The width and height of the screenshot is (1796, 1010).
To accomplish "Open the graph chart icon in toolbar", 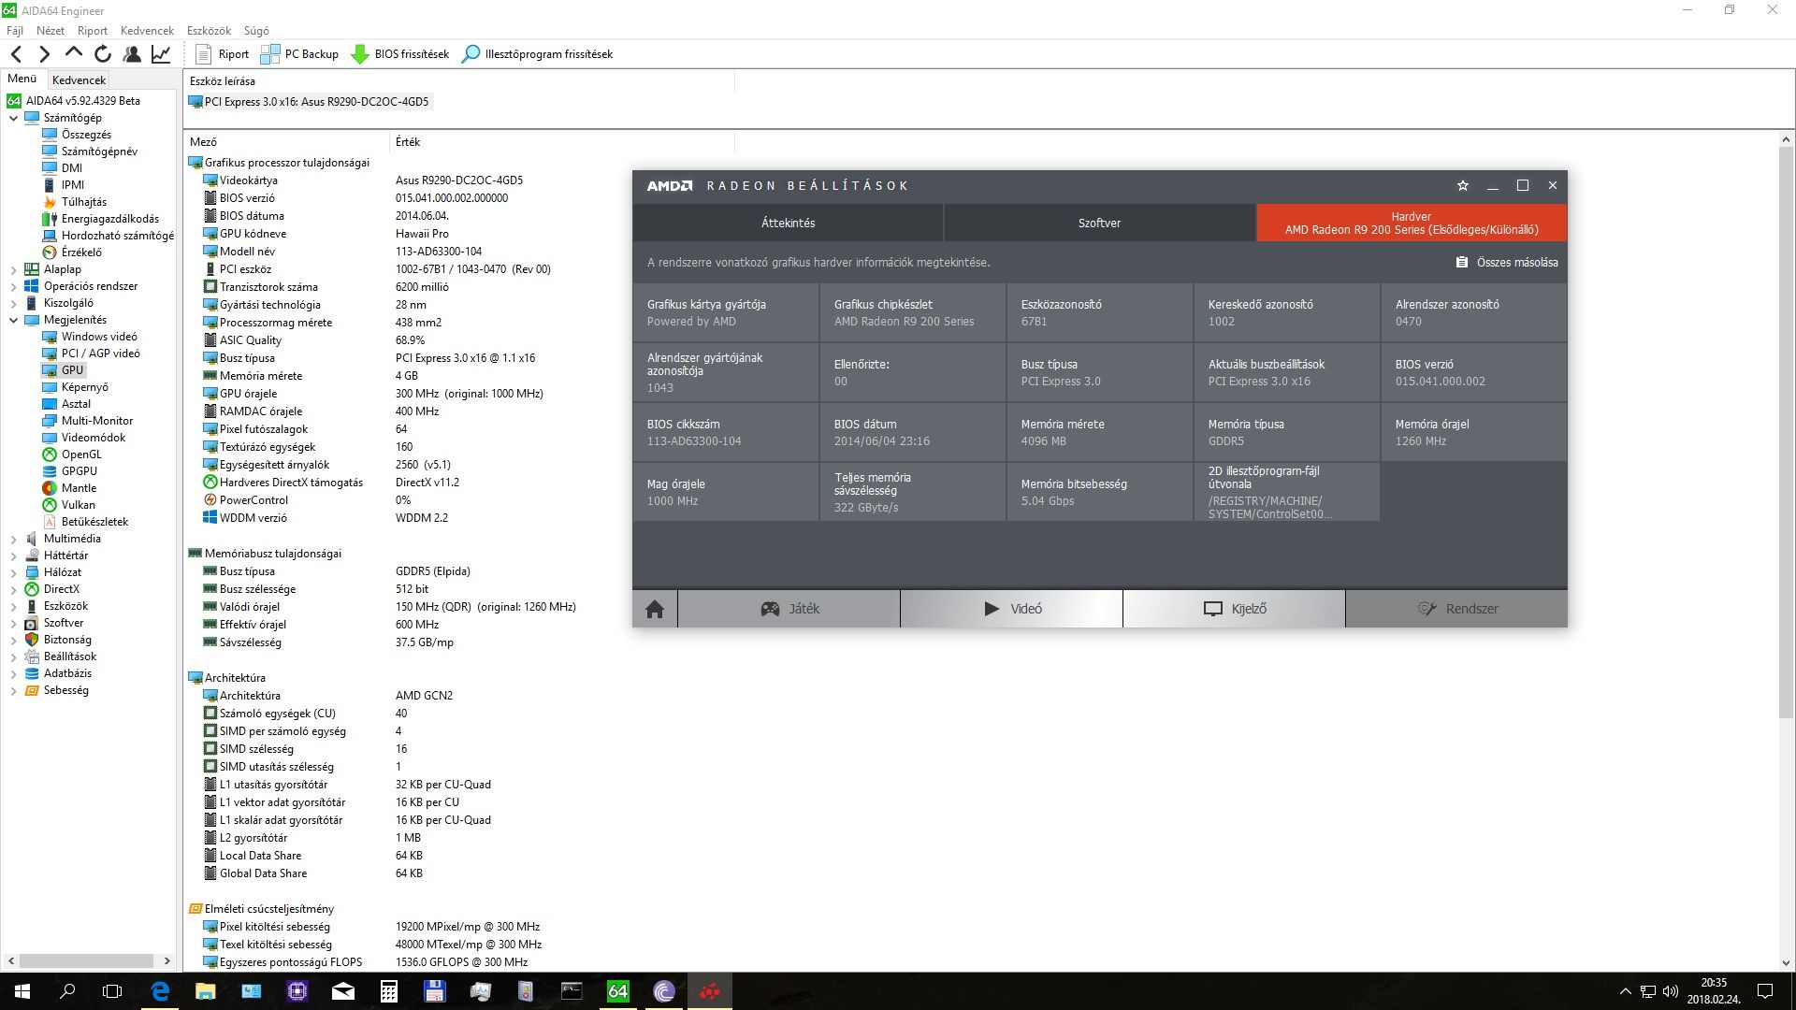I will tap(161, 54).
